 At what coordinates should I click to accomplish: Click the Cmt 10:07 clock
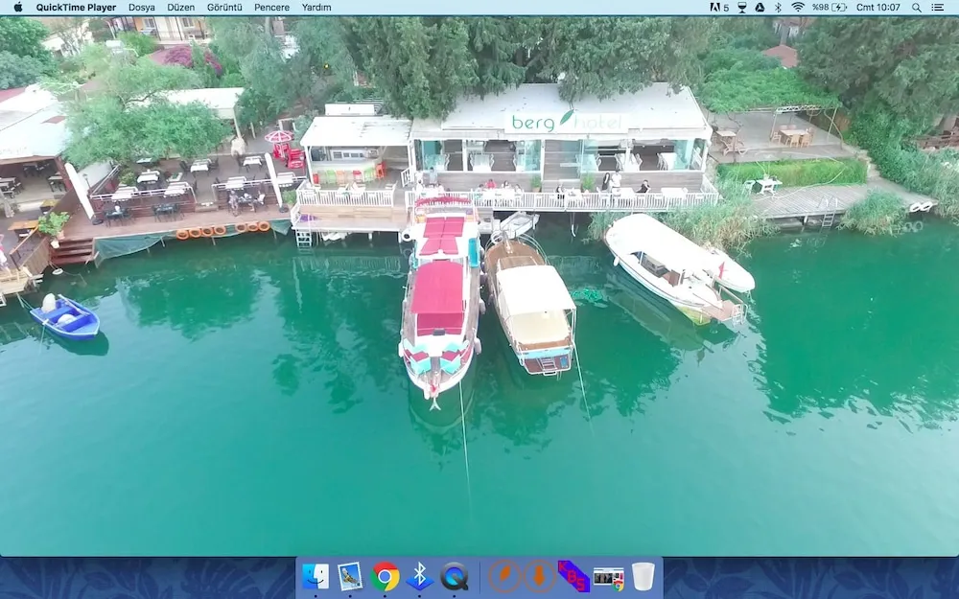[877, 8]
